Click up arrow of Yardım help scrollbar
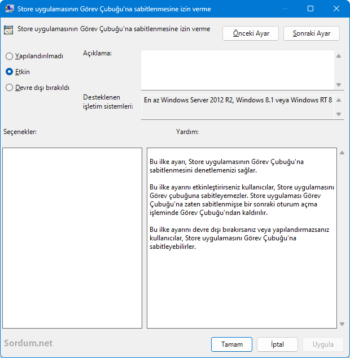The image size is (350, 358). point(342,153)
